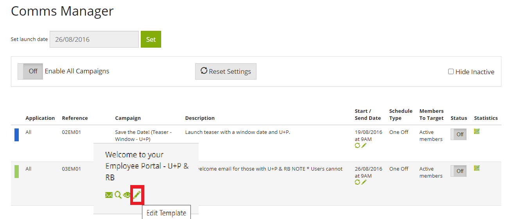Click the Edit Template pencil icon
This screenshot has height=219, width=510.
click(x=137, y=194)
